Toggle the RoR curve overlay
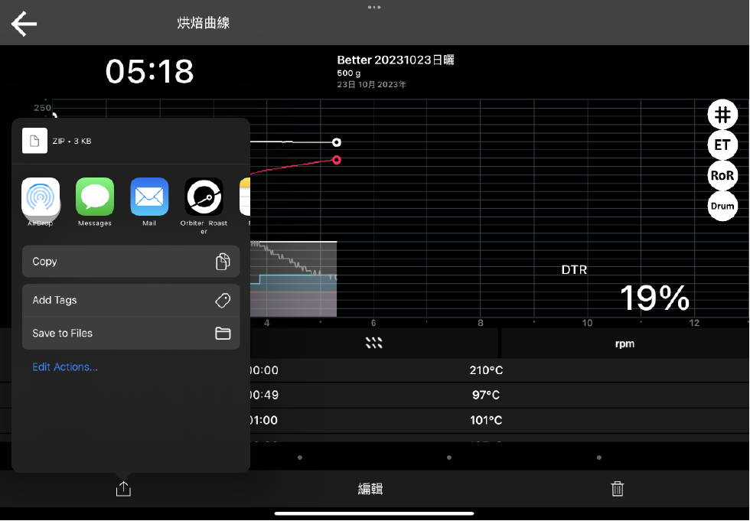 pyautogui.click(x=722, y=175)
